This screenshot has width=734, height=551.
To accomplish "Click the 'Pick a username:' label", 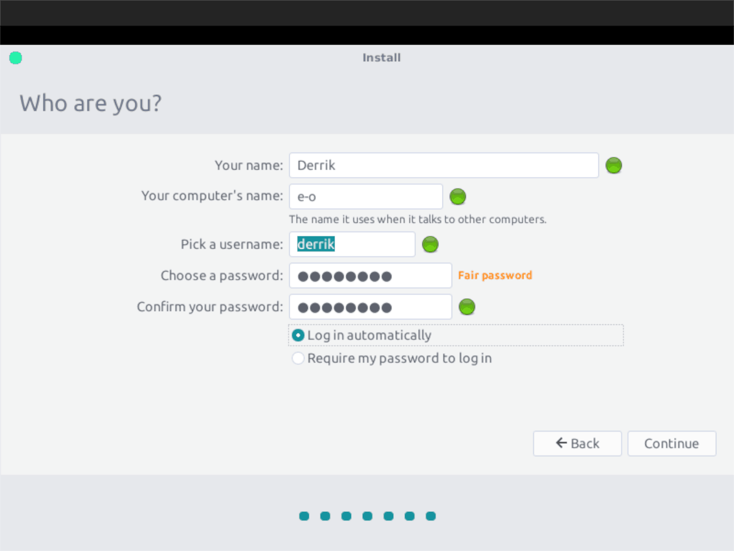I will [232, 244].
